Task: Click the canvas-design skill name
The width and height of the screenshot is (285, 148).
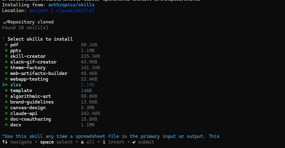Action: point(28,108)
